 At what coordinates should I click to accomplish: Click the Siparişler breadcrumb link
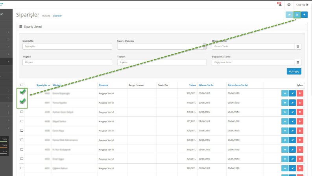(57, 16)
